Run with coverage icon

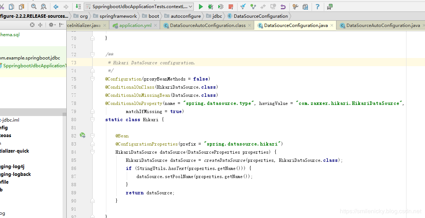221,7
